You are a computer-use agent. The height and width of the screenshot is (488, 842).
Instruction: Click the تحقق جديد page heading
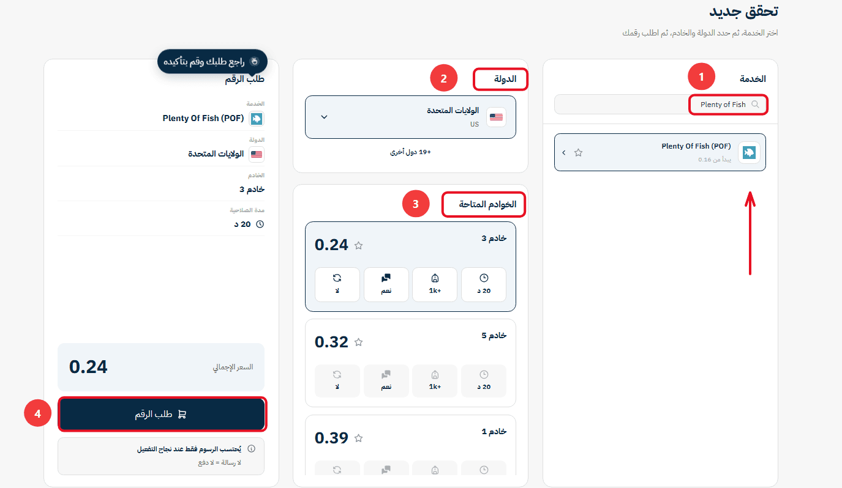pyautogui.click(x=744, y=11)
